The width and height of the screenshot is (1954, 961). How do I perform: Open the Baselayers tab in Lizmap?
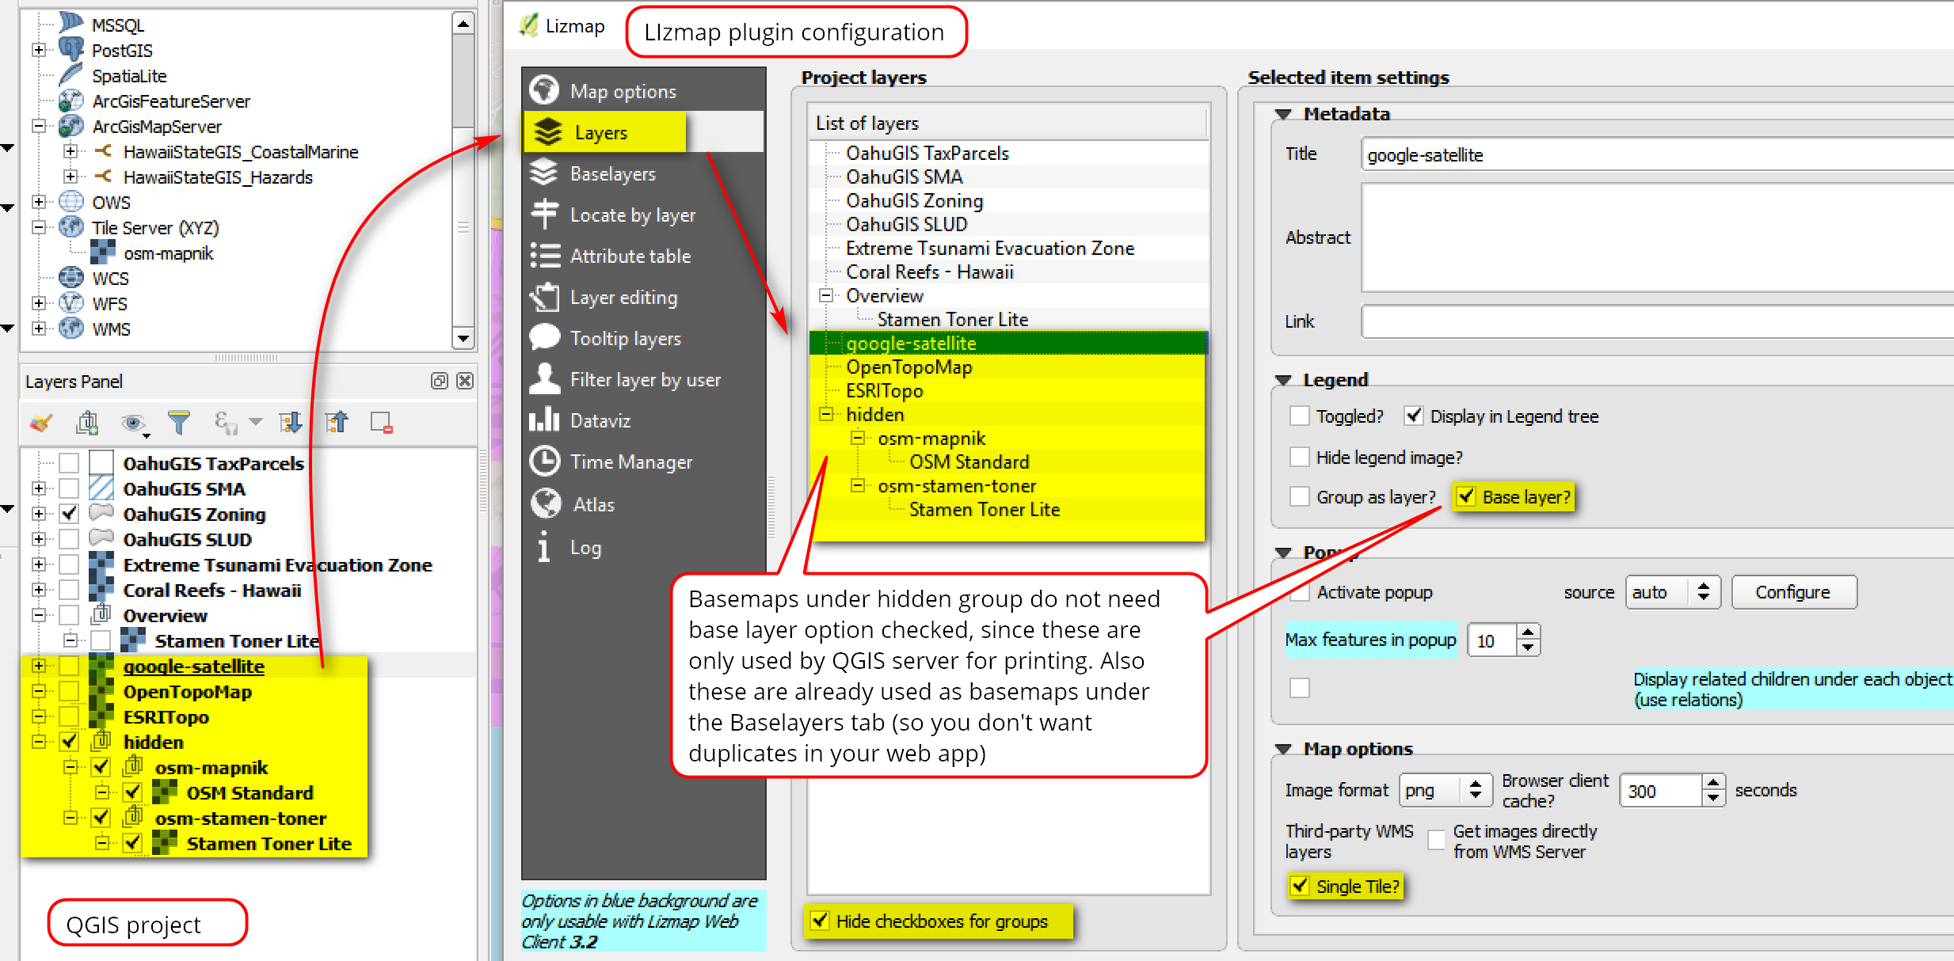click(x=612, y=174)
